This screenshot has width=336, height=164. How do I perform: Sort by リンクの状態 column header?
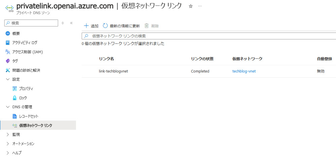[202, 59]
